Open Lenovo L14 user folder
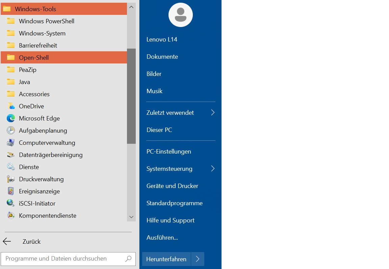 (162, 39)
